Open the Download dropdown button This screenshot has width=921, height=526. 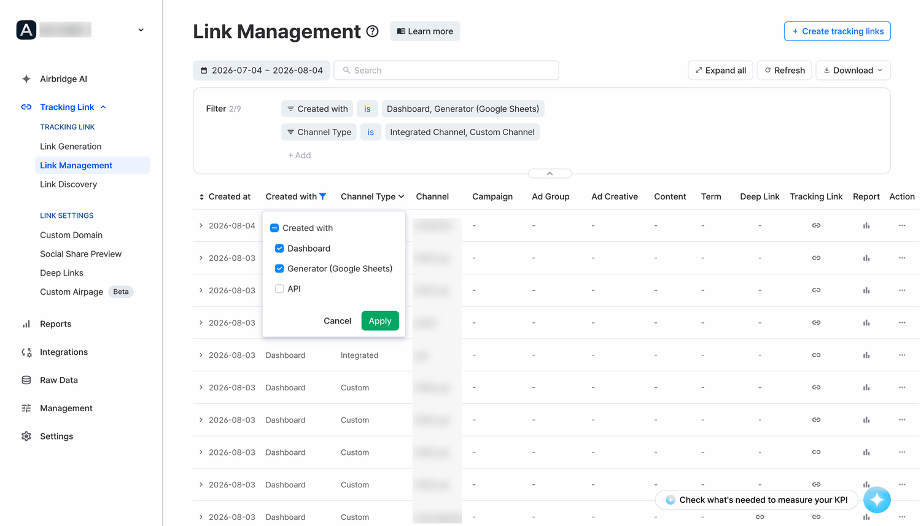click(x=853, y=70)
